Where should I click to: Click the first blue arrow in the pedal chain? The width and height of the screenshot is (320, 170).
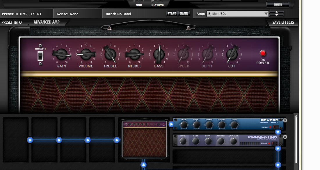tap(30, 140)
